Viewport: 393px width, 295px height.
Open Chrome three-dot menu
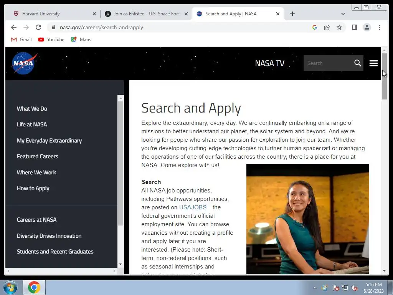click(x=379, y=27)
